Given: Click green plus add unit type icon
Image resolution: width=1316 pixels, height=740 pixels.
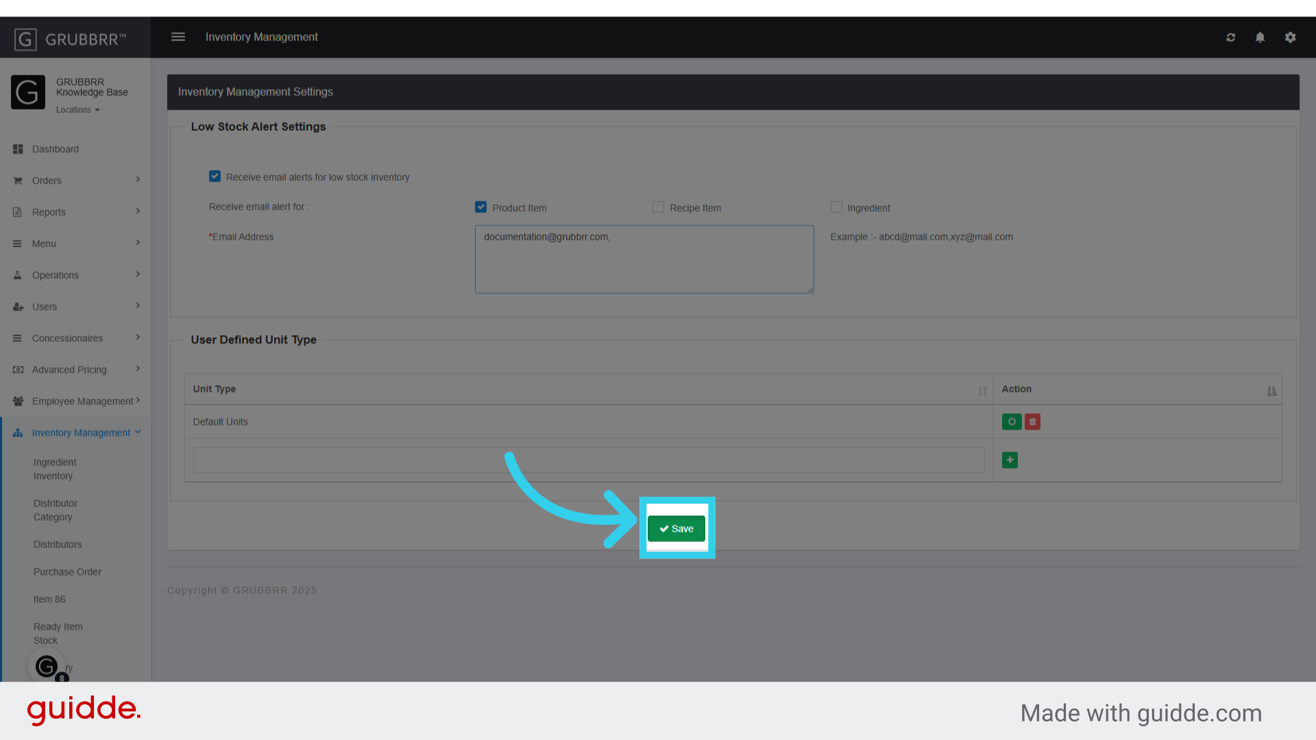Looking at the screenshot, I should coord(1010,460).
